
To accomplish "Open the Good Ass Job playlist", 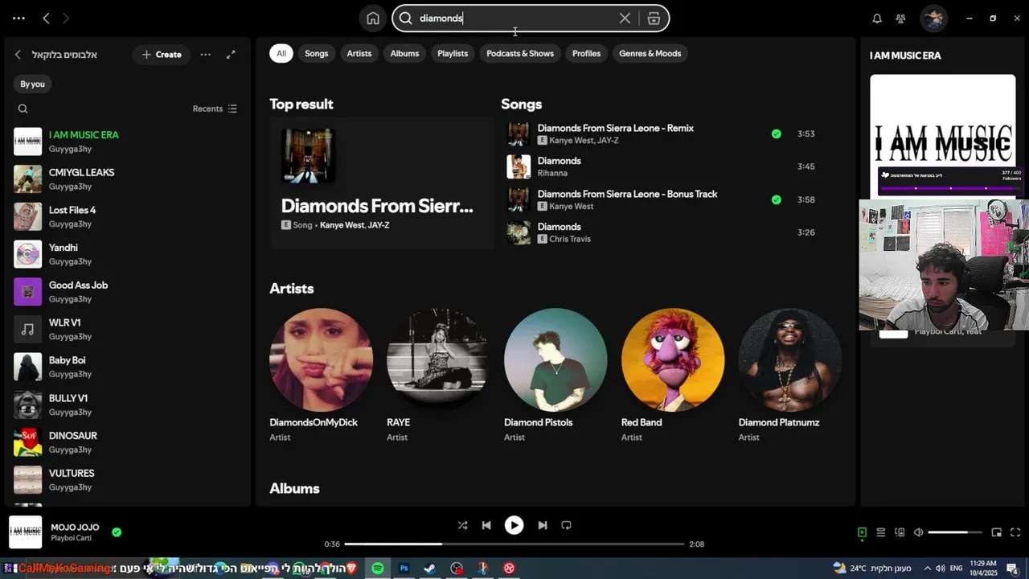I will [x=129, y=291].
